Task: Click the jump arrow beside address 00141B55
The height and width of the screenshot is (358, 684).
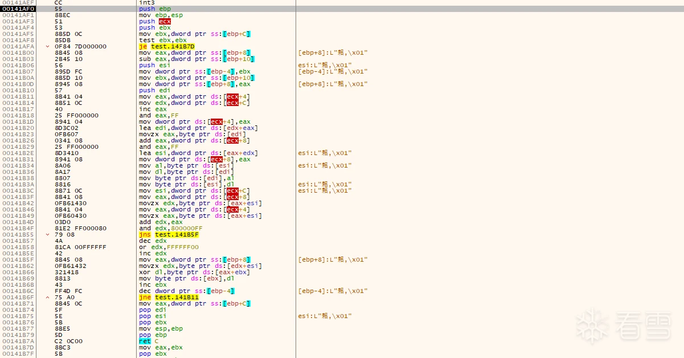Action: click(x=48, y=235)
